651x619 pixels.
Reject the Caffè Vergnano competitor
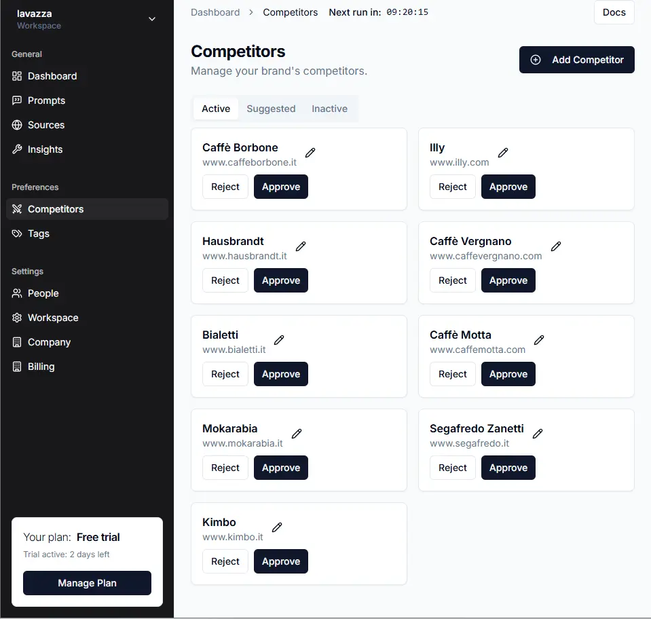[x=453, y=280]
